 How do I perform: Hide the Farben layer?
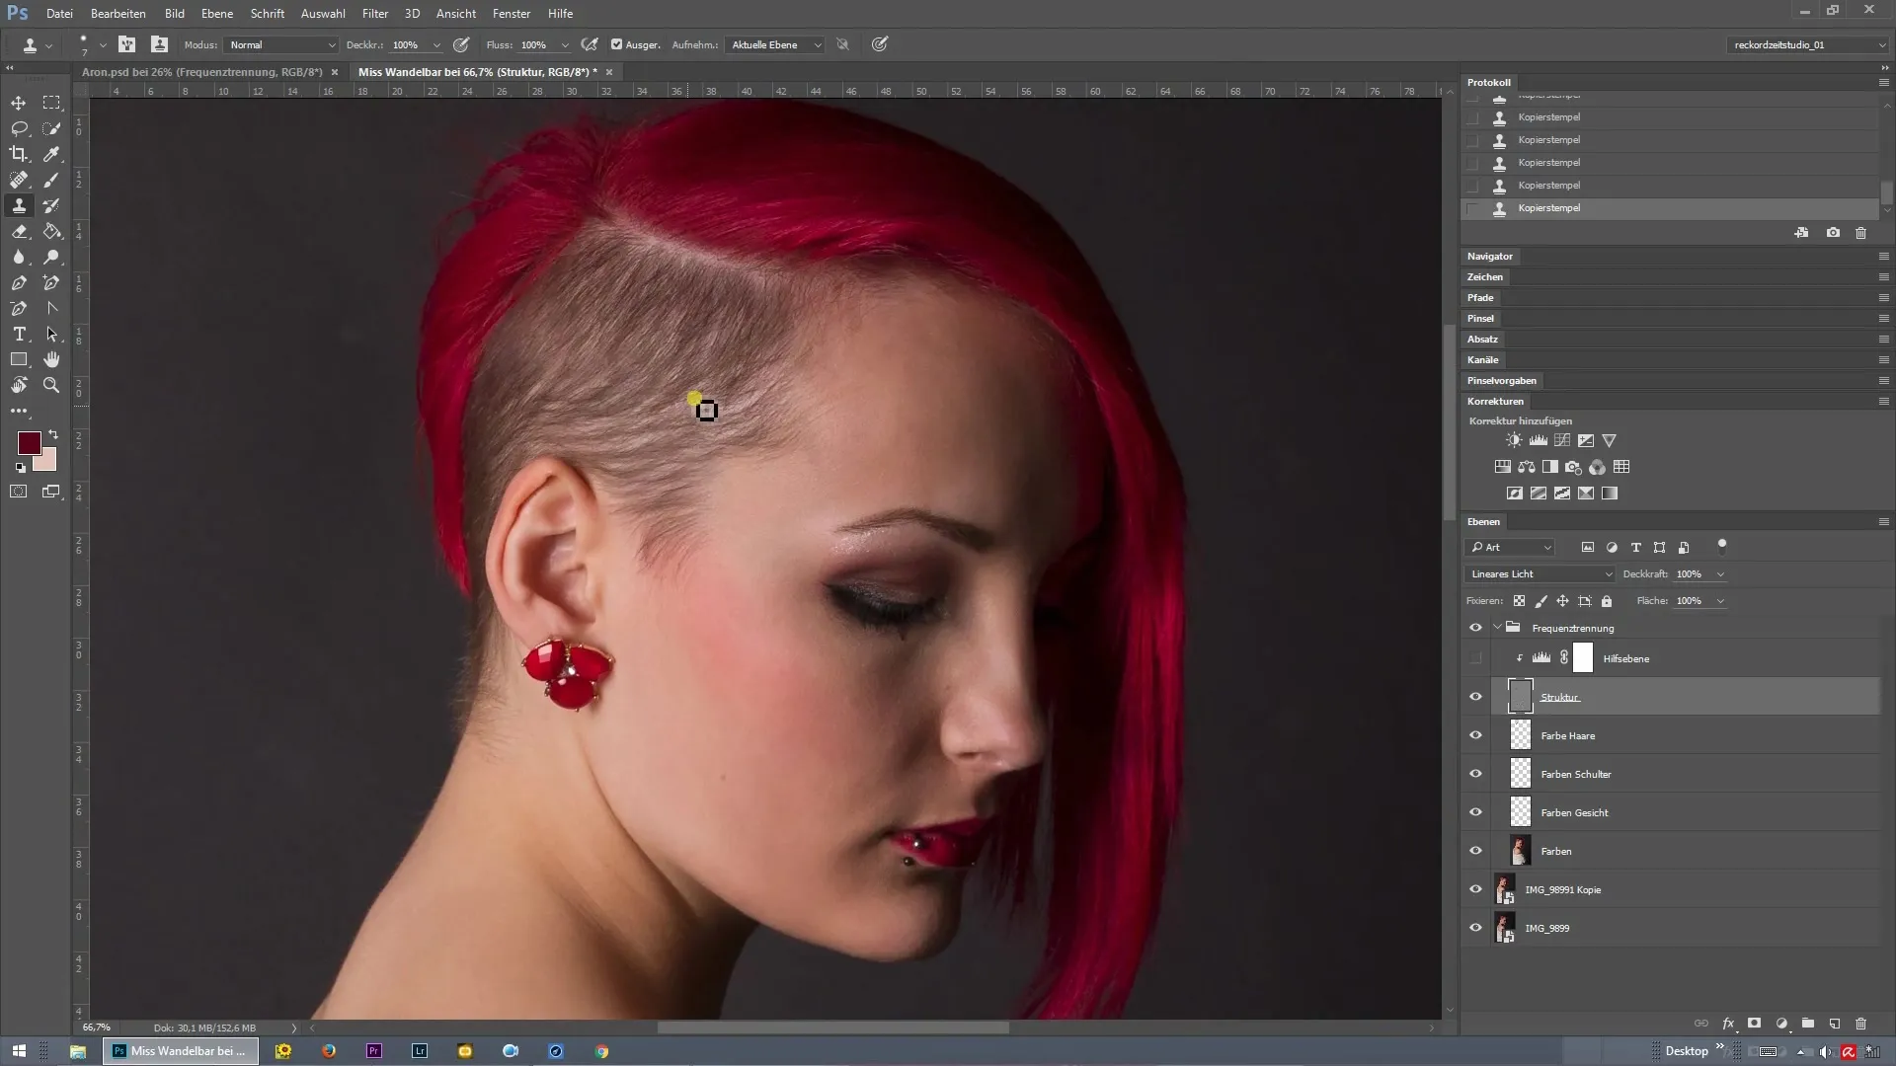pos(1475,851)
